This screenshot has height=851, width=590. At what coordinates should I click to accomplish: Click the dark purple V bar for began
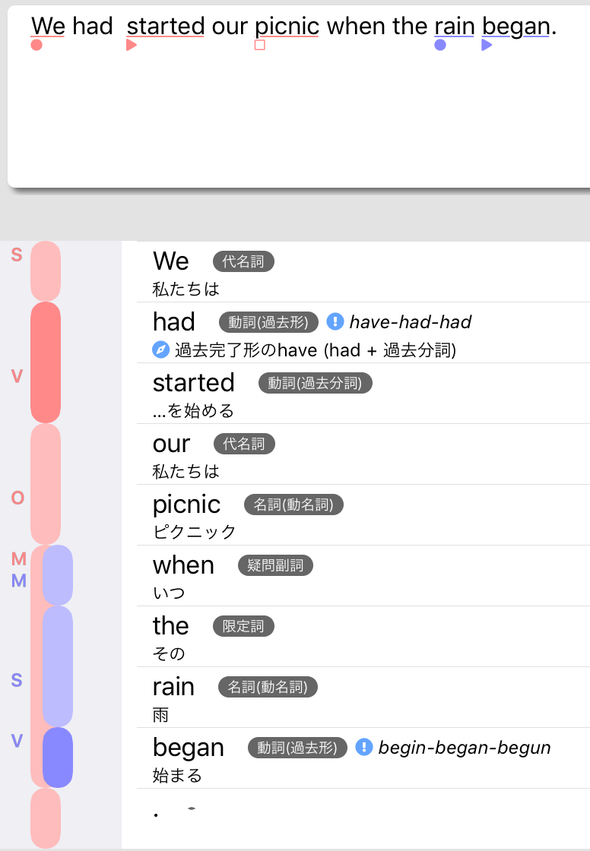[x=58, y=758]
